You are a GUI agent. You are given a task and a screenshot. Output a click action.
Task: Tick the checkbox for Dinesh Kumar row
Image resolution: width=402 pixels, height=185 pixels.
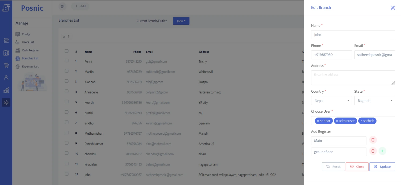click(67, 143)
